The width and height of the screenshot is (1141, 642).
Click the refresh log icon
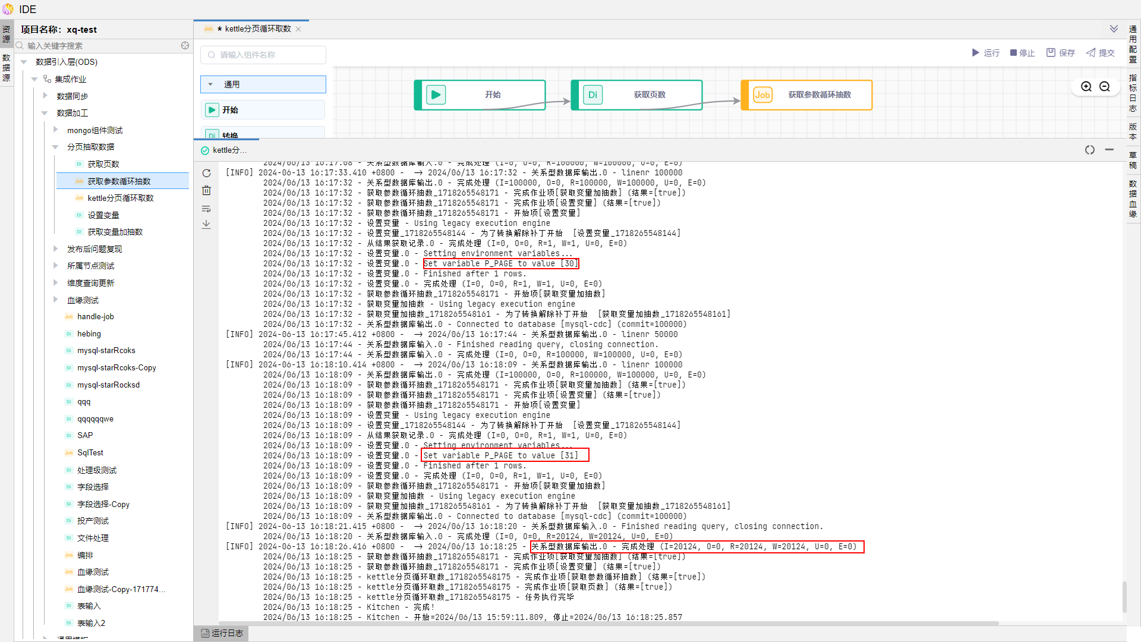coord(206,173)
